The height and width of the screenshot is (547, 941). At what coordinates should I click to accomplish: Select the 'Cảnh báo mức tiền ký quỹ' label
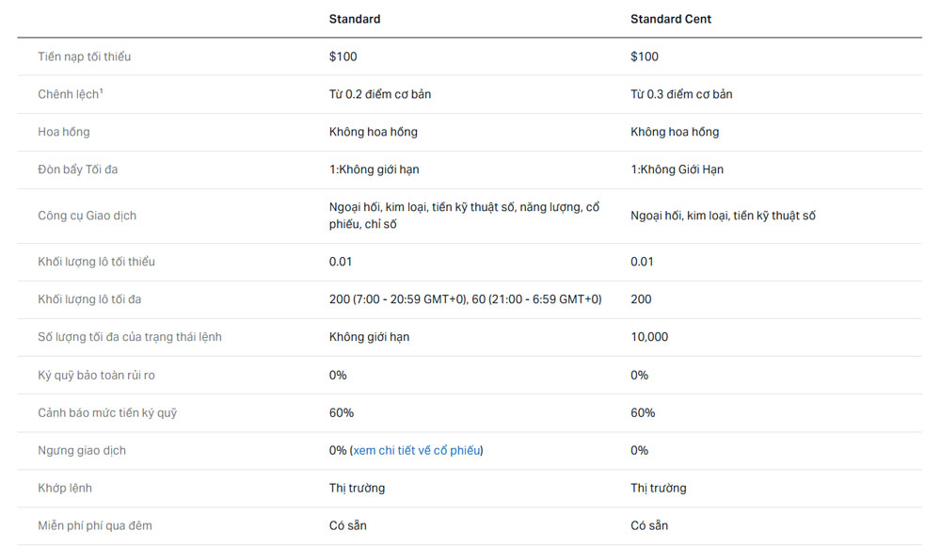pos(107,412)
